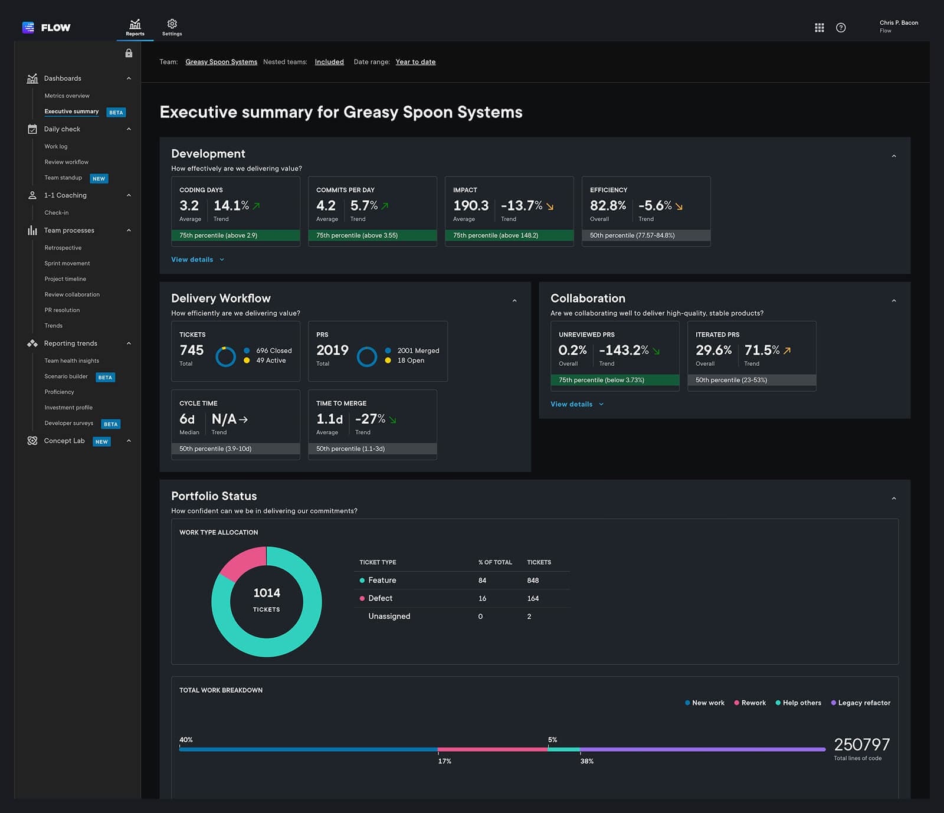Select the Defect ticket type row
Screen dimensions: 944x813
[x=462, y=598]
